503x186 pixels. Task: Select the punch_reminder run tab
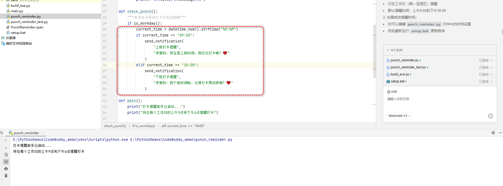[26, 133]
